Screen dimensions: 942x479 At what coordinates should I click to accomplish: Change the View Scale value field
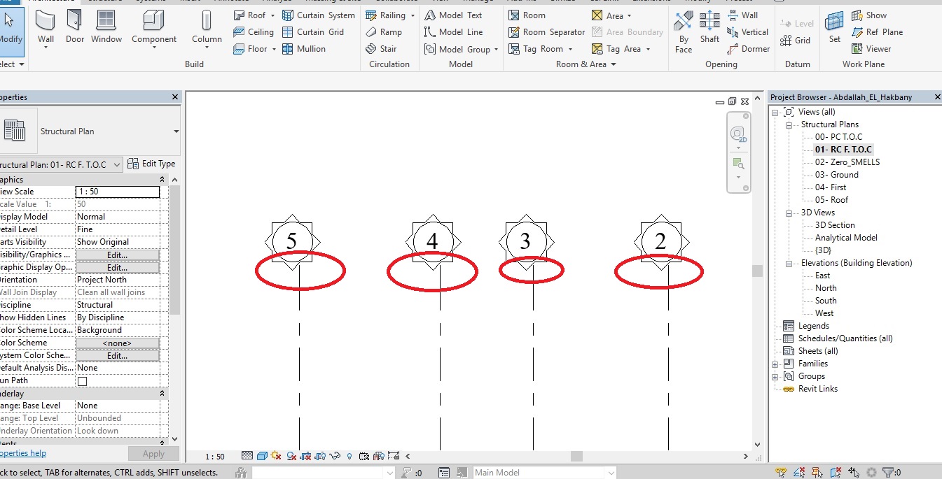click(x=118, y=191)
